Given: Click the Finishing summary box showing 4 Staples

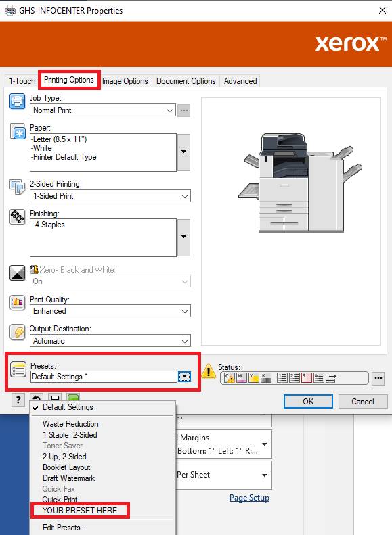Looking at the screenshot, I should [x=103, y=237].
